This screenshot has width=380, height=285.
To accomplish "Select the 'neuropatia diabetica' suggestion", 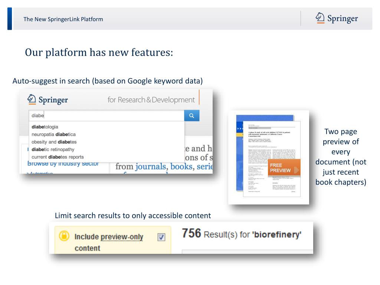I will 53,134.
